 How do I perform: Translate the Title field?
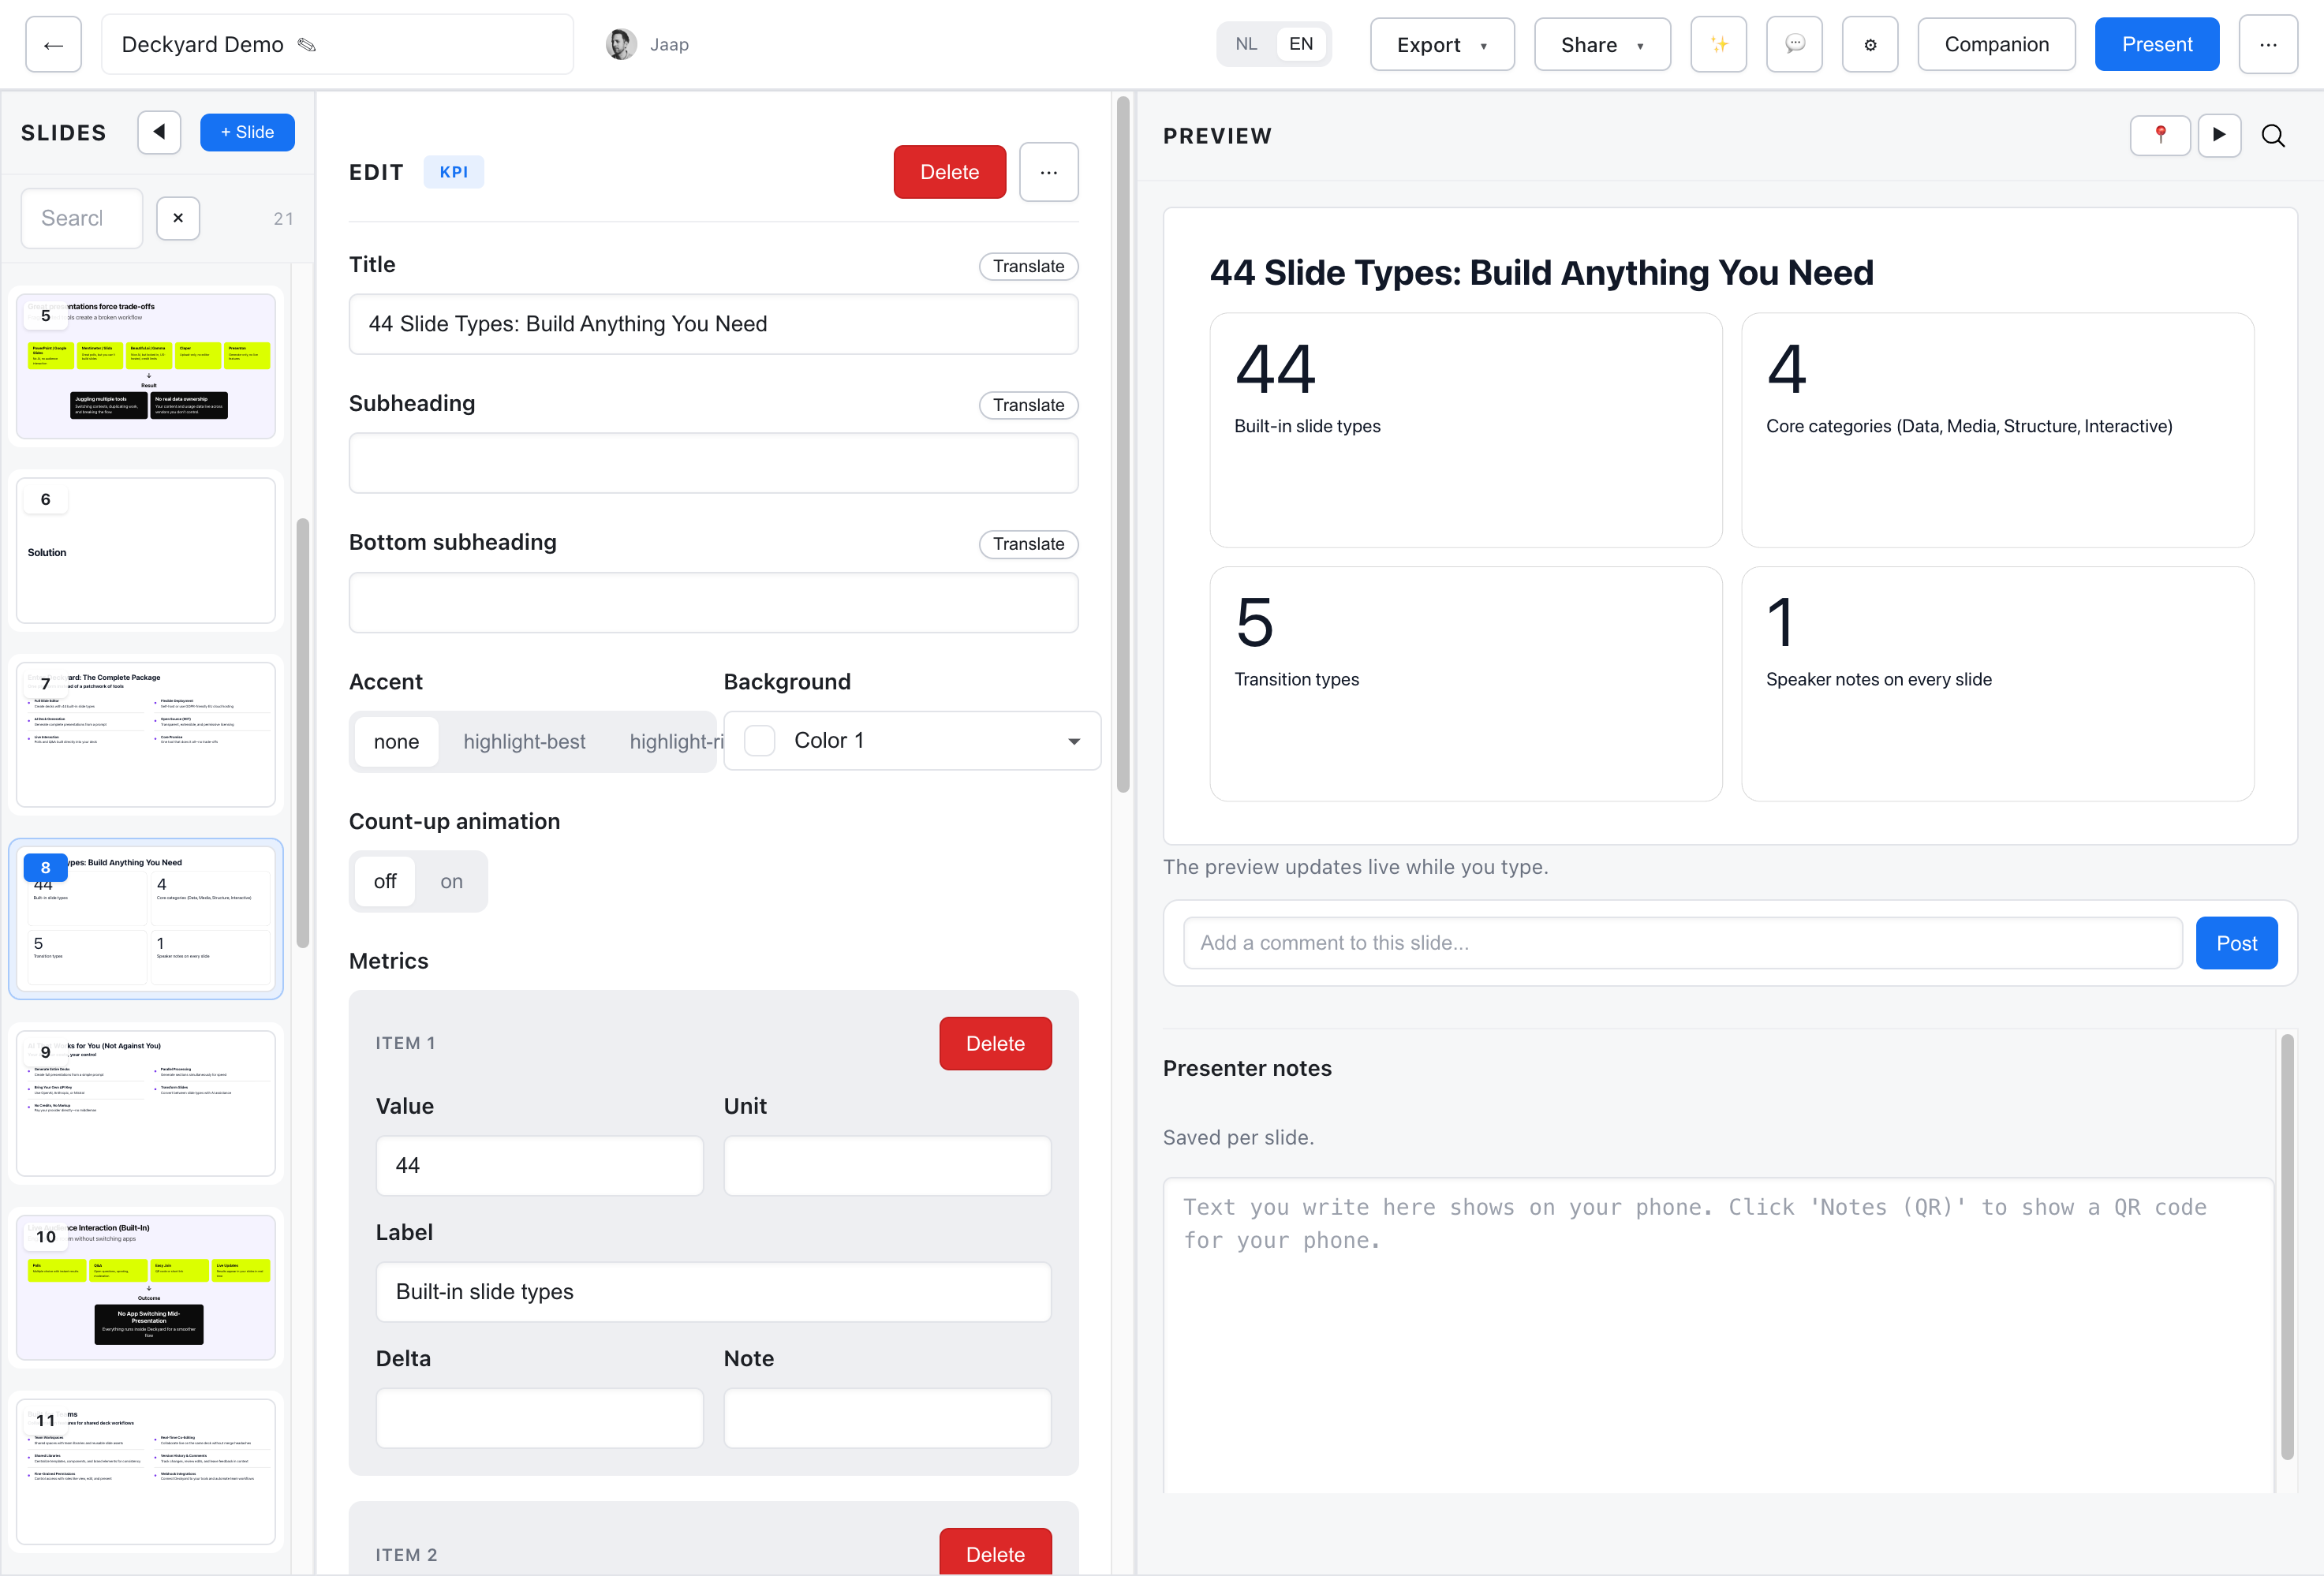click(1028, 266)
